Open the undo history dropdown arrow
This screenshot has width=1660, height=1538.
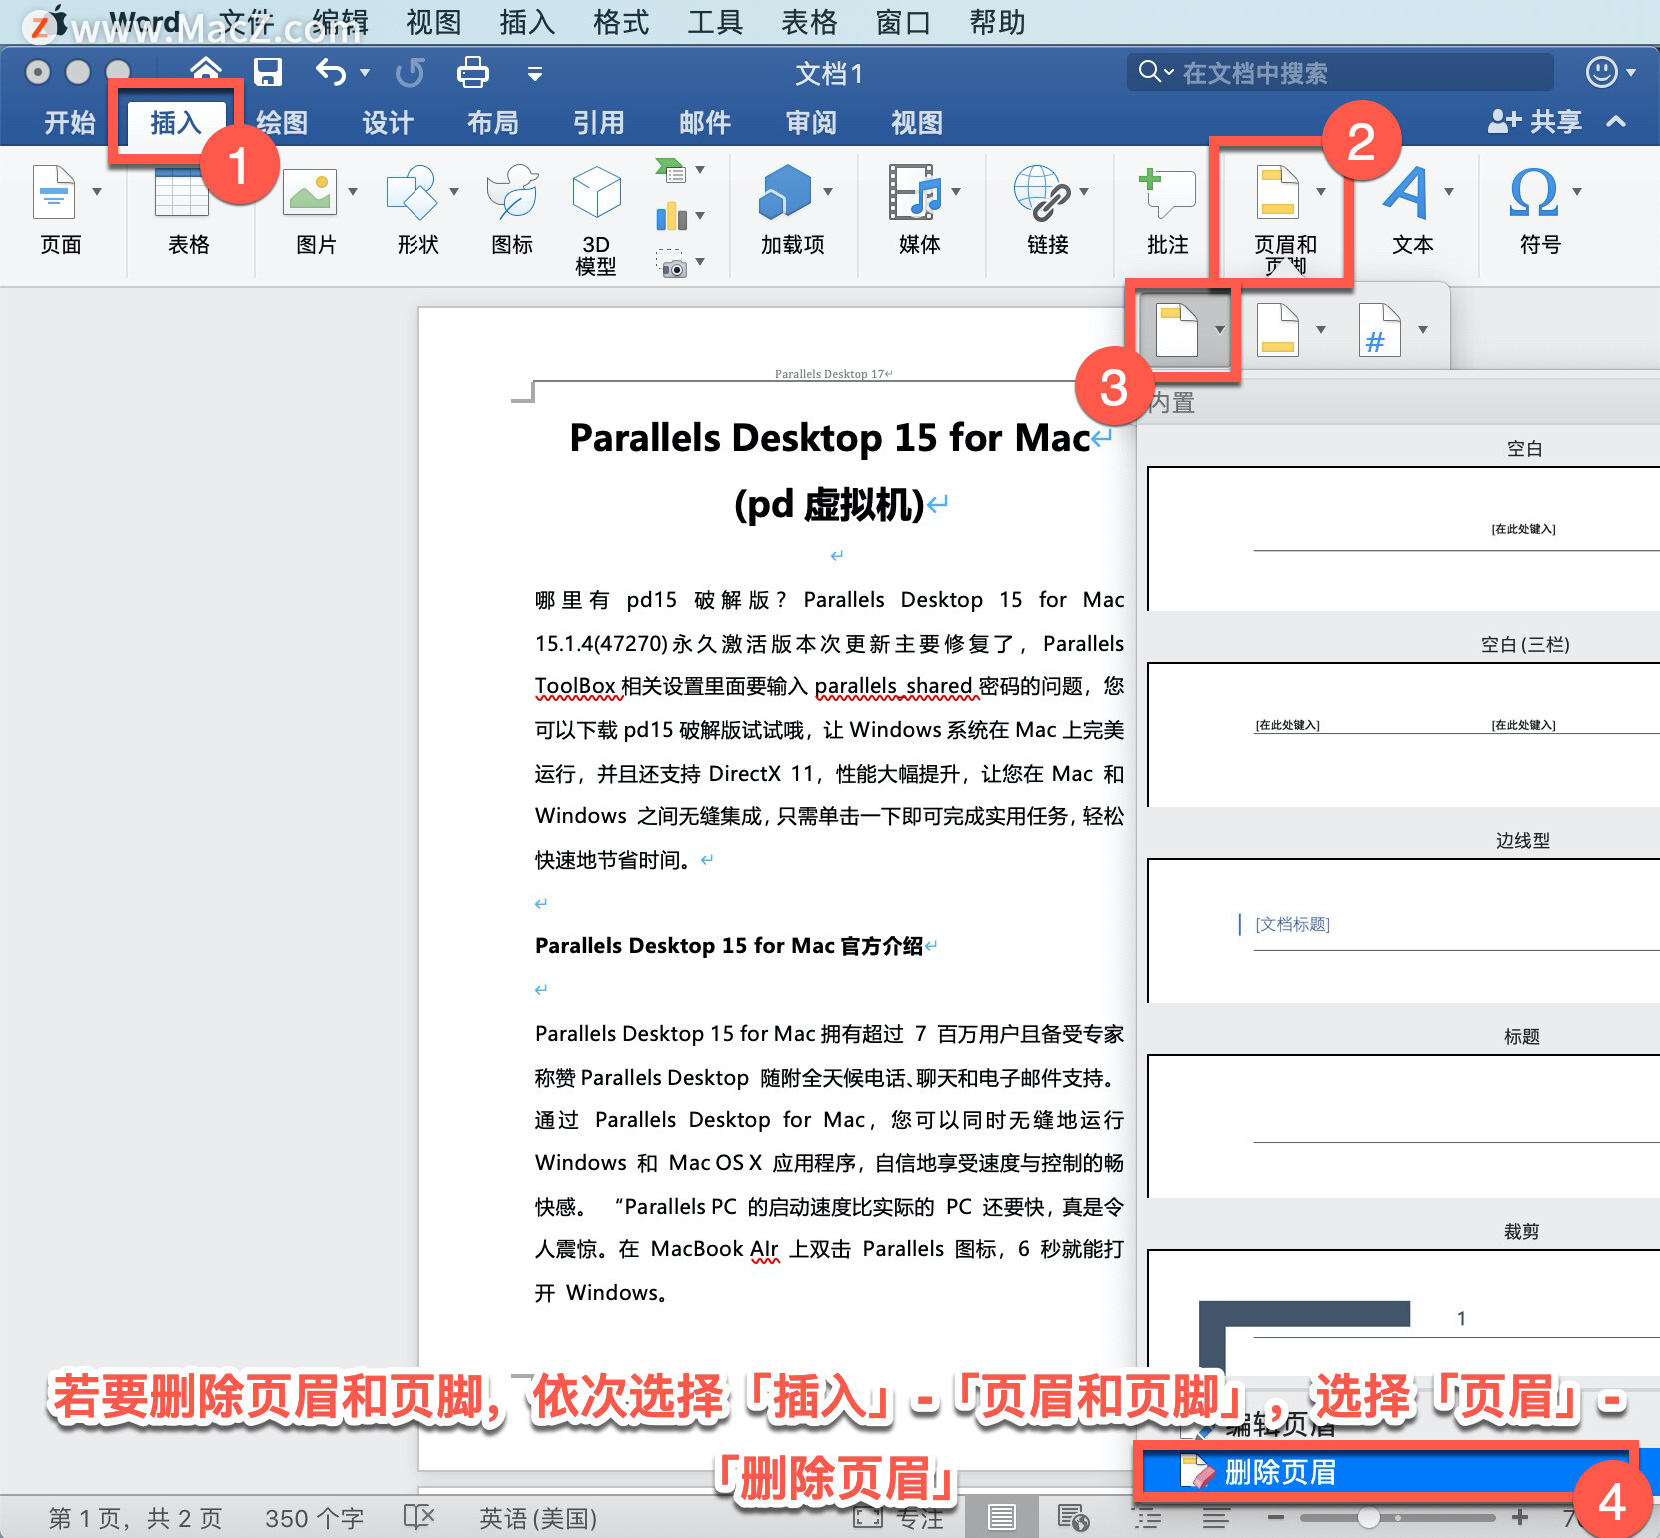pyautogui.click(x=365, y=72)
